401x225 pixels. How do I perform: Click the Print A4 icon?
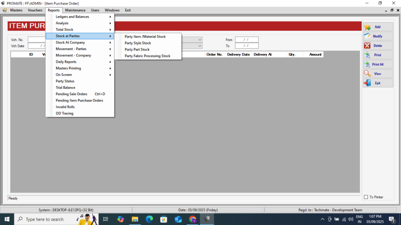[367, 64]
